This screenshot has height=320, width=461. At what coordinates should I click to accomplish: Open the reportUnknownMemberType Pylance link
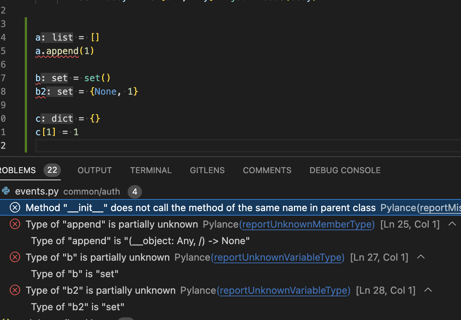coord(306,224)
